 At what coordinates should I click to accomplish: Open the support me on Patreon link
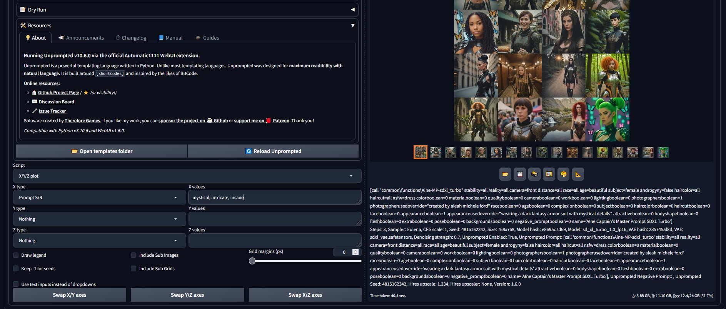(262, 121)
